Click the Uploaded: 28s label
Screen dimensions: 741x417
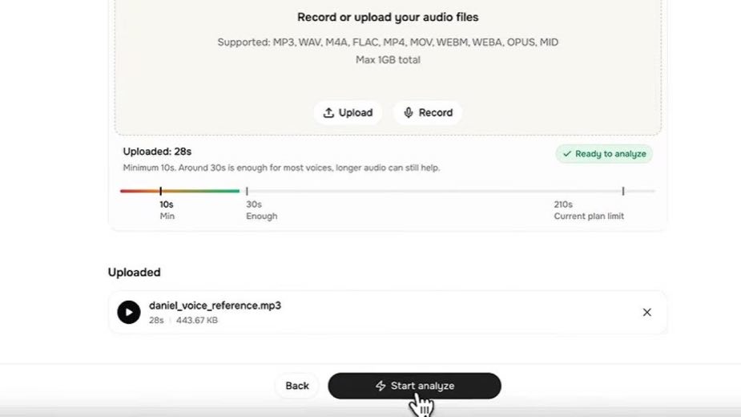157,152
